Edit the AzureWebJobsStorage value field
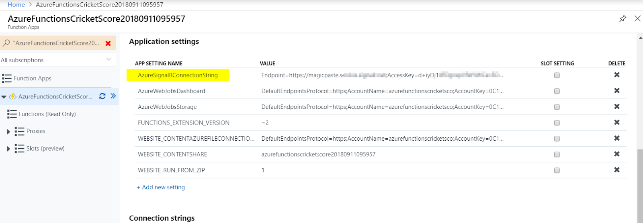 point(382,107)
